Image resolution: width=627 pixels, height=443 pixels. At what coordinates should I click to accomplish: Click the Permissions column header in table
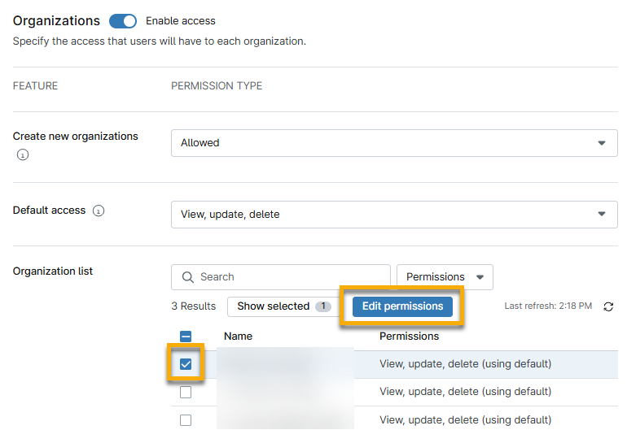[x=409, y=337]
